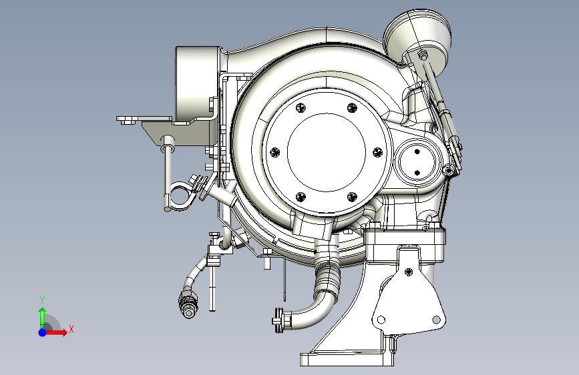
Task: Click the blue Z axis ball of the triad
Action: [x=43, y=332]
